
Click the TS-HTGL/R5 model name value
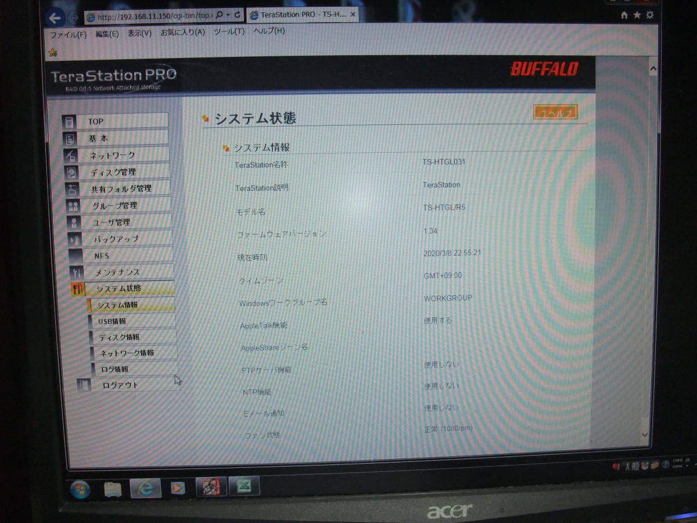(x=444, y=207)
